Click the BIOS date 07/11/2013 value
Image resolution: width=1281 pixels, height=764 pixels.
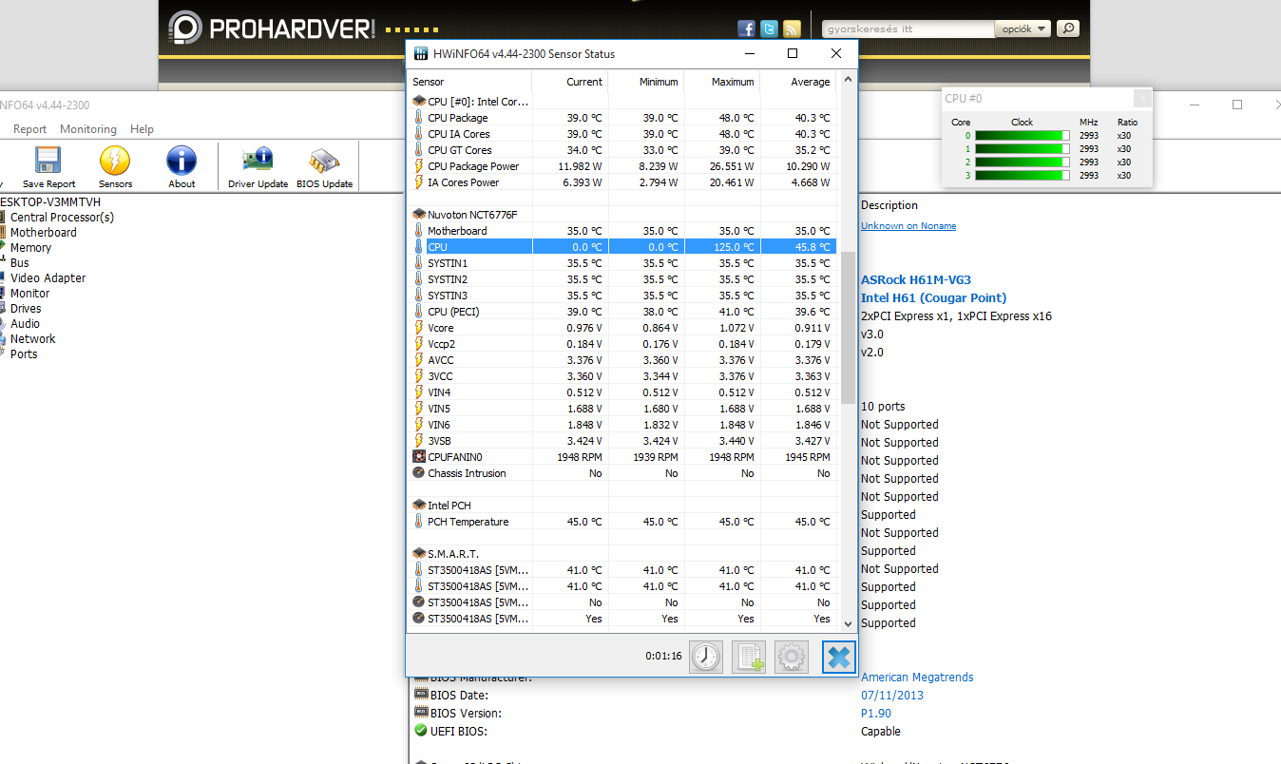892,696
